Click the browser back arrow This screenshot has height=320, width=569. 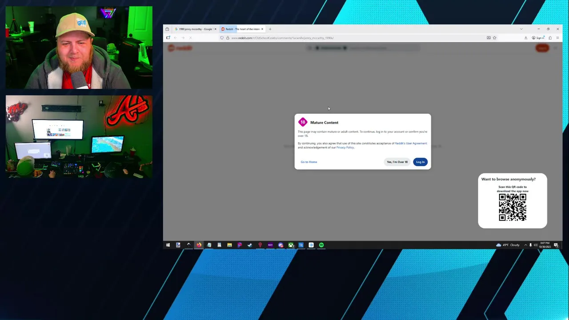[x=175, y=38]
